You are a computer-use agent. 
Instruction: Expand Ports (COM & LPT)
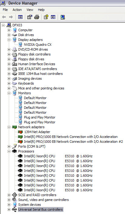pos(9,146)
